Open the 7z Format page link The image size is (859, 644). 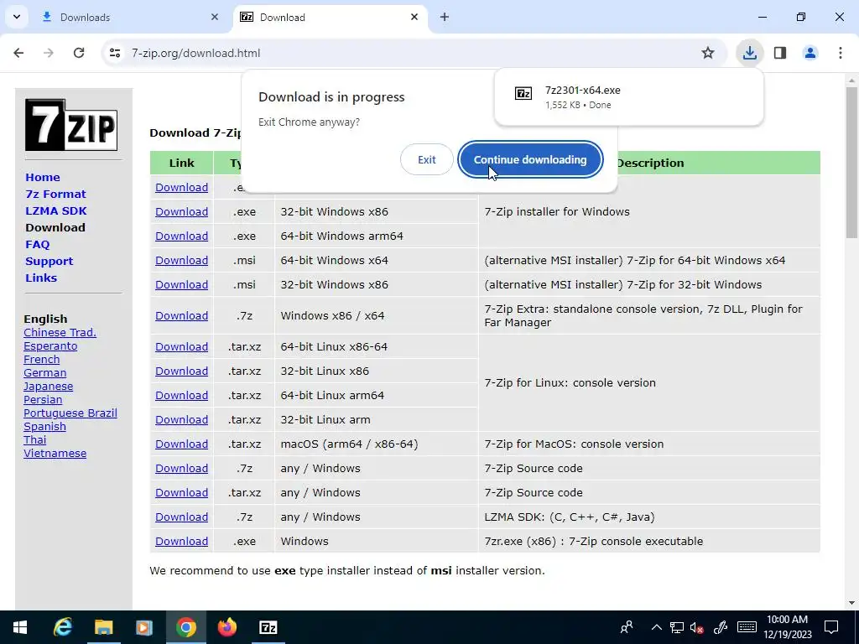(55, 194)
